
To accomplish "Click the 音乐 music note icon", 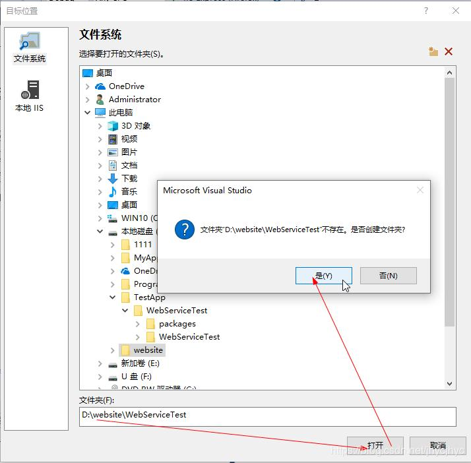I will point(113,191).
